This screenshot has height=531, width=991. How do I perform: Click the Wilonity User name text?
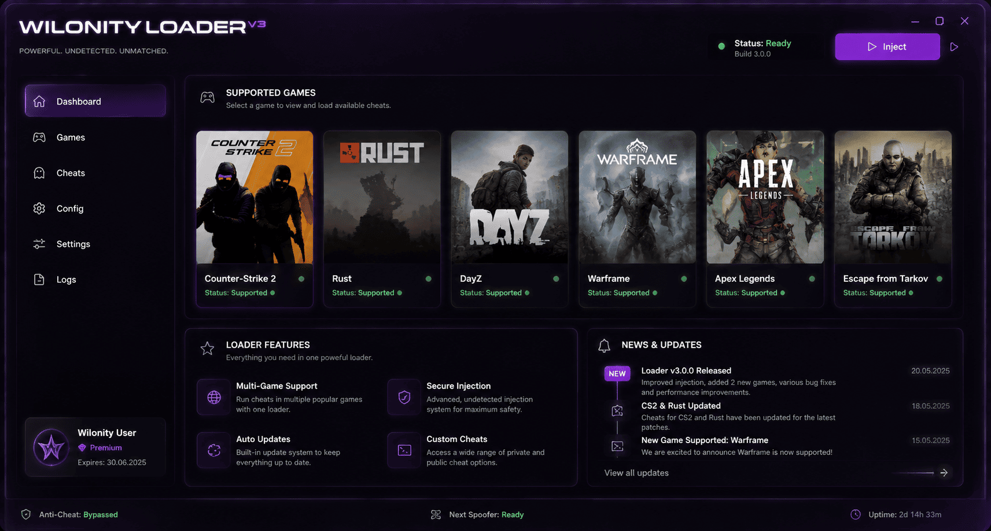107,433
